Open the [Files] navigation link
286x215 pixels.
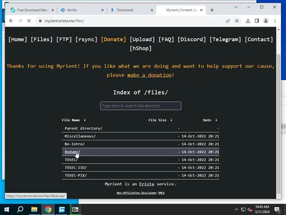[42, 39]
